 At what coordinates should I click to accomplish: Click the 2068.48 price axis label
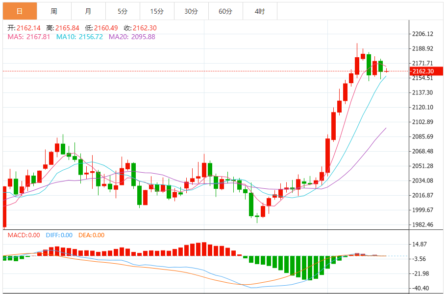pos(423,151)
